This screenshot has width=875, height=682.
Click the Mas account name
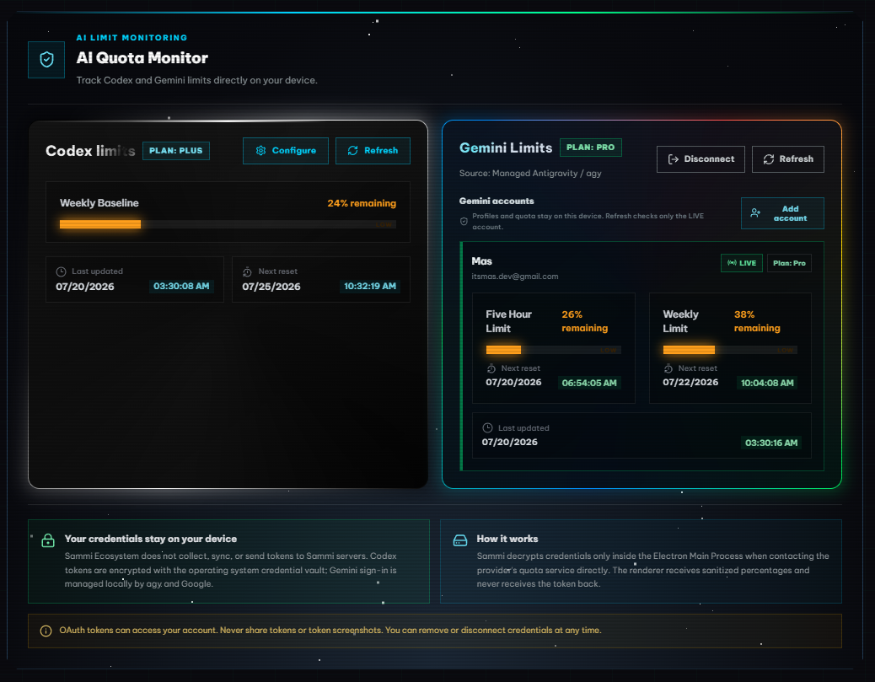pyautogui.click(x=481, y=261)
